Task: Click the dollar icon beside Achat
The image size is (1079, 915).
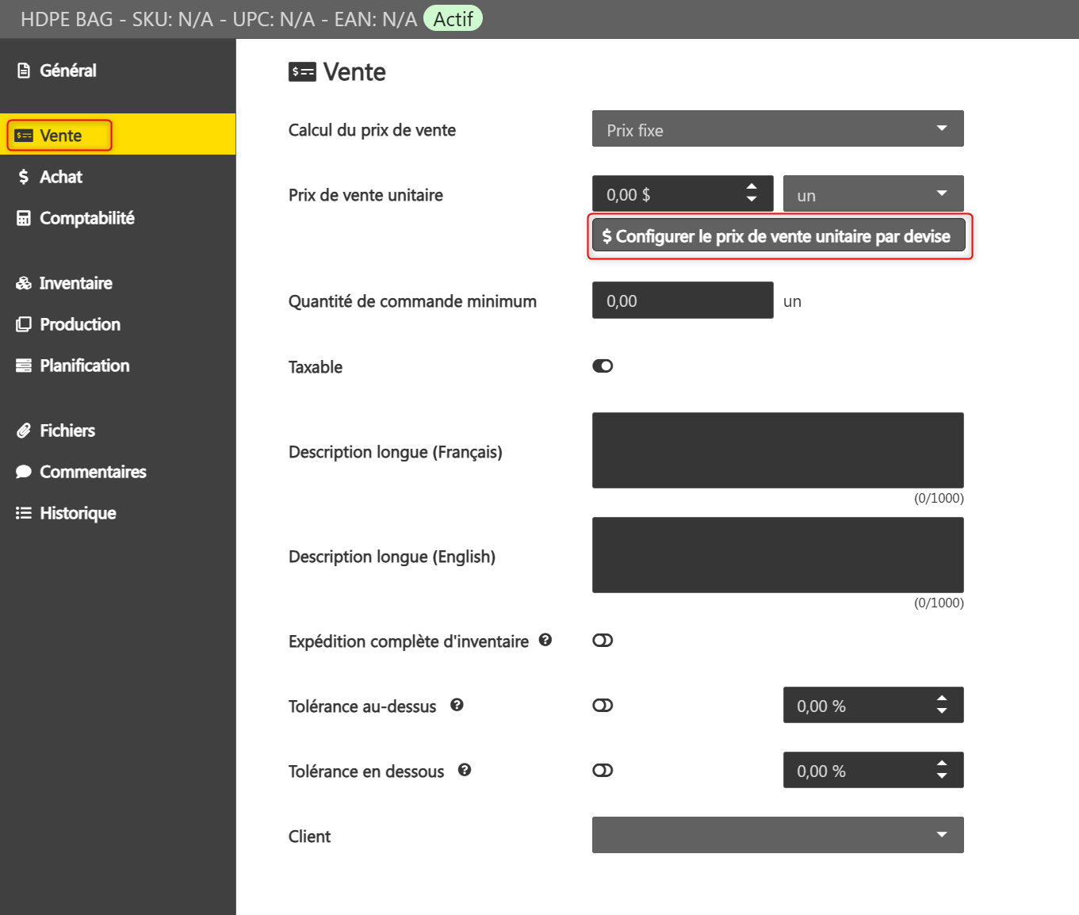Action: 24,177
